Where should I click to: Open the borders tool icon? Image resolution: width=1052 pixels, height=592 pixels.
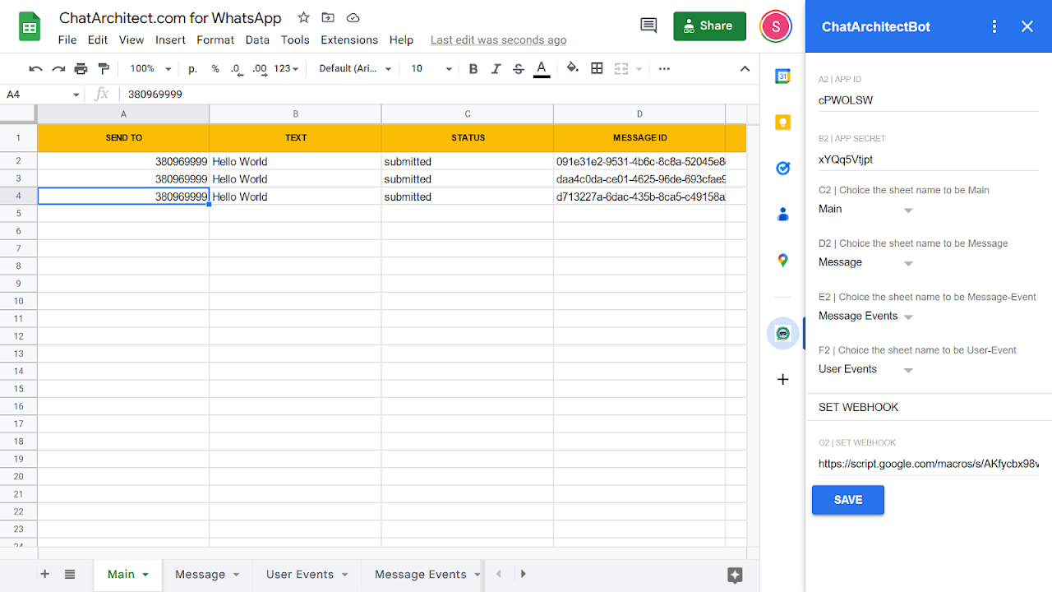(597, 69)
